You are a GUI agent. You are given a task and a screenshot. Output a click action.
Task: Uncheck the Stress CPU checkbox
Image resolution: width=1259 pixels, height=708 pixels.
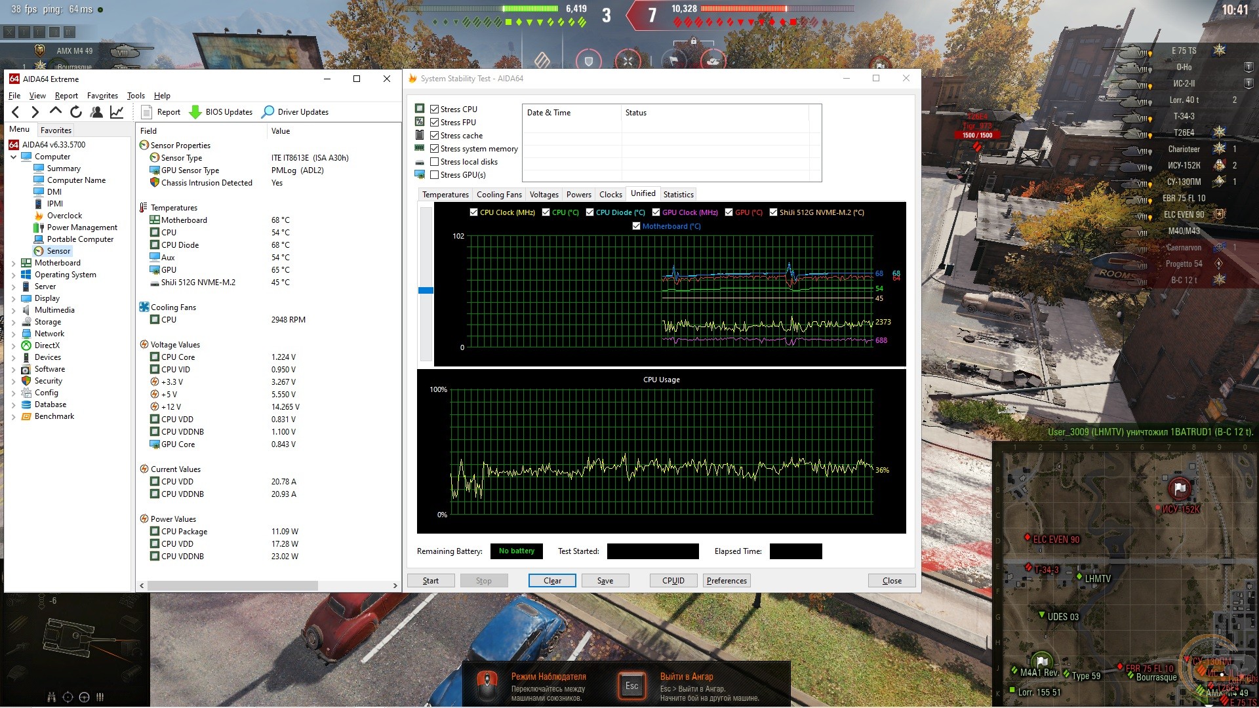click(434, 109)
